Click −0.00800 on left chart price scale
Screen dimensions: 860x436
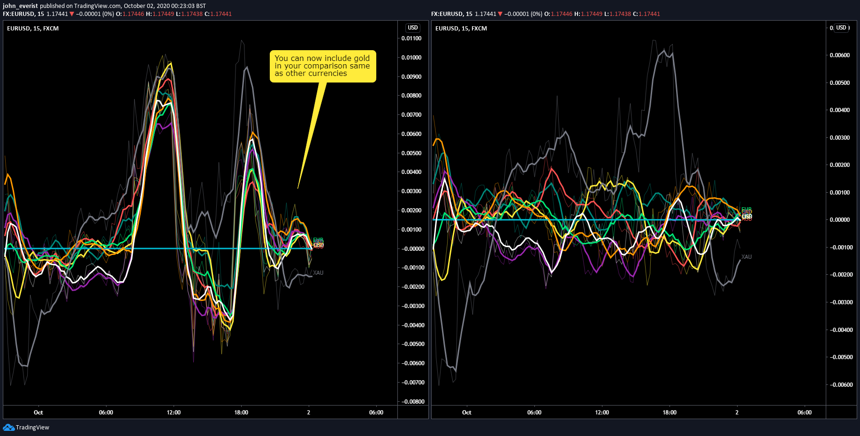[x=413, y=402]
